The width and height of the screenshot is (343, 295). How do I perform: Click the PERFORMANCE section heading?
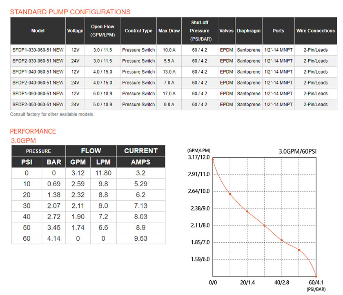pos(33,131)
